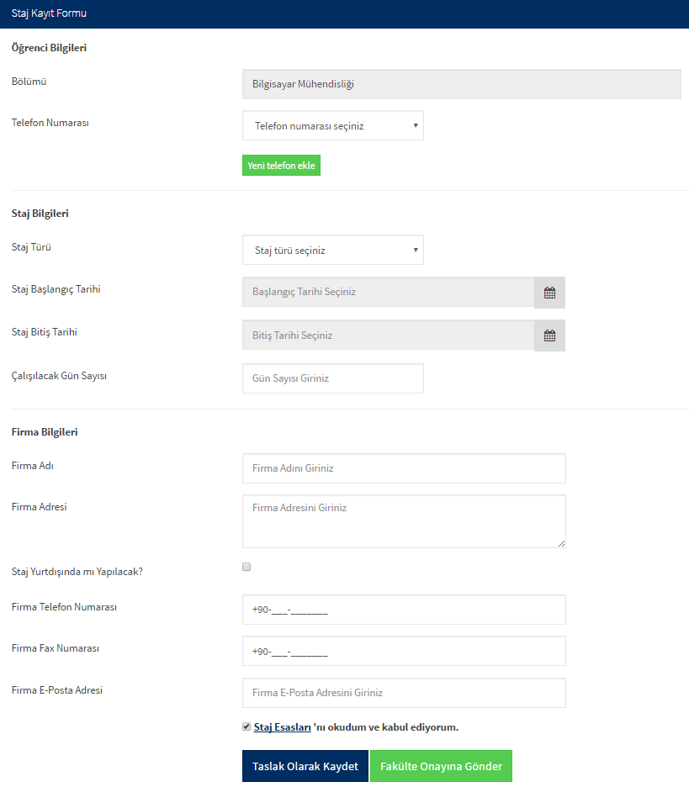Focus Firma Fax Numarası input

coord(405,651)
